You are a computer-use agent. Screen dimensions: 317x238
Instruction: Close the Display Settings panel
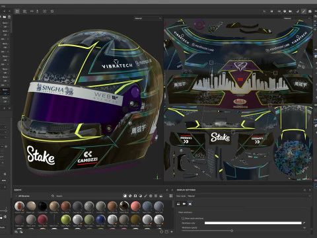[x=310, y=190]
